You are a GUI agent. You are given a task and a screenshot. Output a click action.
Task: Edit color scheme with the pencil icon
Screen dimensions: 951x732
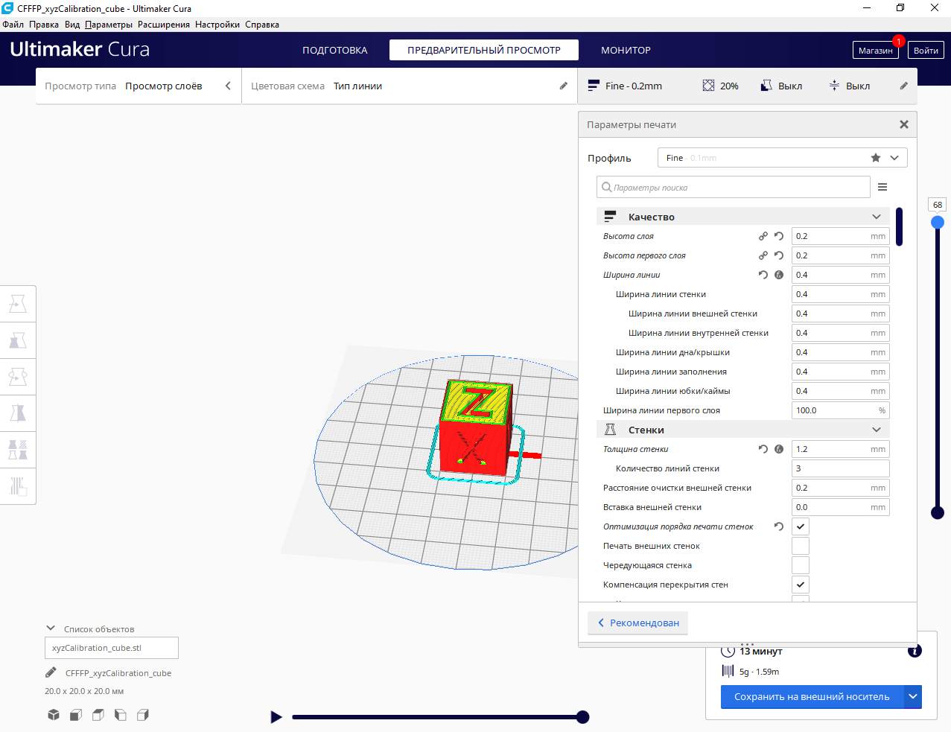(564, 86)
